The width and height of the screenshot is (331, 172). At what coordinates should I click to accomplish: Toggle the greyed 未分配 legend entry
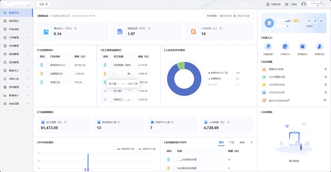coord(213,85)
